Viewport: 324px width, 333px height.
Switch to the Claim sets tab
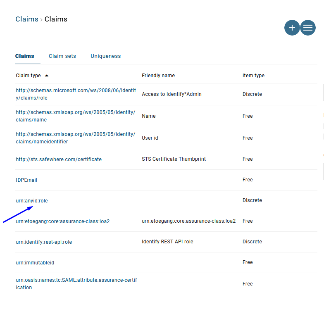click(x=62, y=56)
